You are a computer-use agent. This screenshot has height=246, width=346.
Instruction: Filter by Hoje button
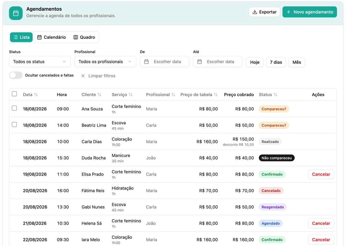(x=255, y=62)
